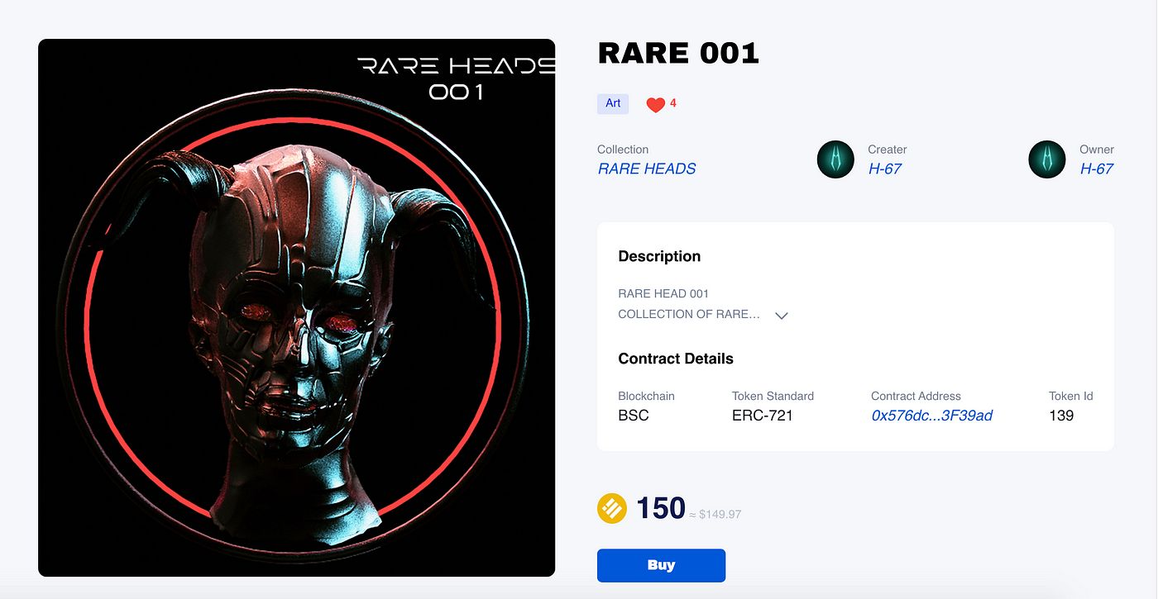Expand the description with the chevron arrow

pos(782,316)
